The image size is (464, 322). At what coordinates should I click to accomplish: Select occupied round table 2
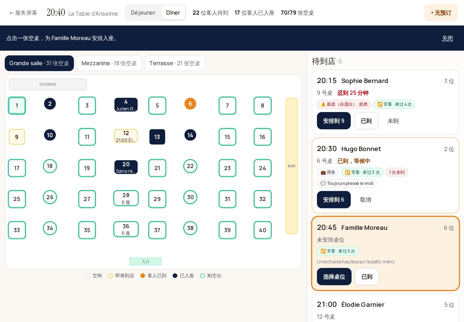50,104
